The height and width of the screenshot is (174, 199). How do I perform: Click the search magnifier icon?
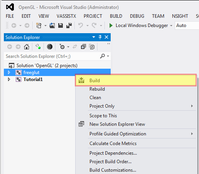click(103, 56)
